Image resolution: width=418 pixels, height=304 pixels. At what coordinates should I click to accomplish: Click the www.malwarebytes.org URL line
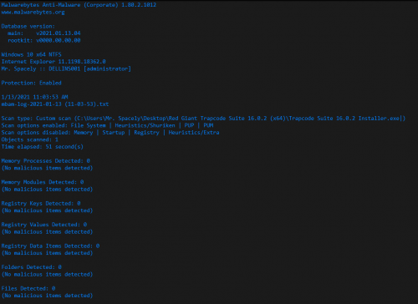pos(33,13)
